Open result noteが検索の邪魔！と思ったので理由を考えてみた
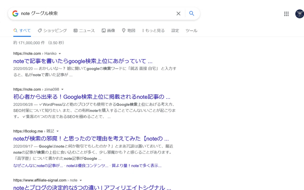 point(91,139)
